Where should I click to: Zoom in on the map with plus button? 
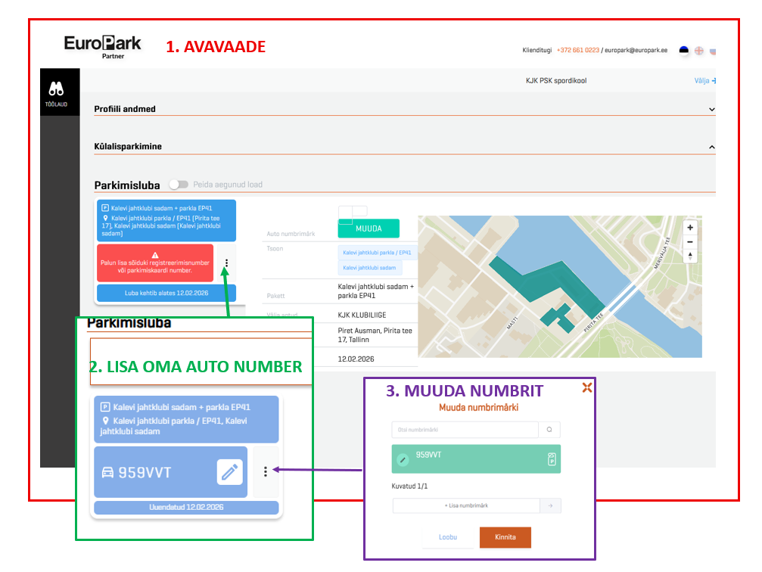(x=689, y=227)
